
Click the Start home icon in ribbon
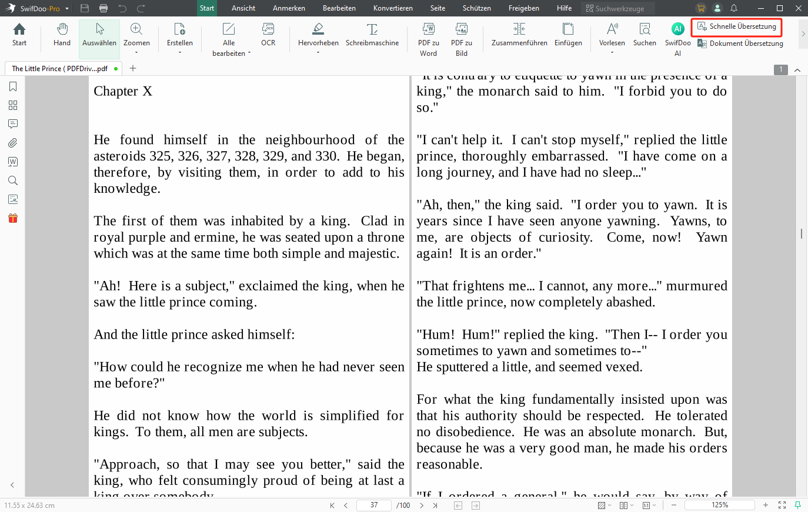tap(19, 35)
